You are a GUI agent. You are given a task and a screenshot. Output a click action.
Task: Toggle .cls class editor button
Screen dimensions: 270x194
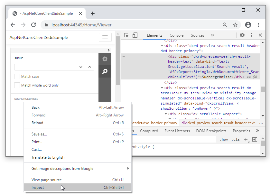coord(236,139)
